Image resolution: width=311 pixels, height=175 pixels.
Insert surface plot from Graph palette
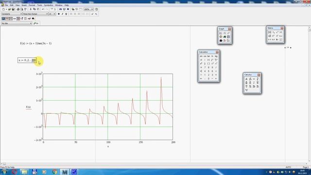(x=225, y=37)
